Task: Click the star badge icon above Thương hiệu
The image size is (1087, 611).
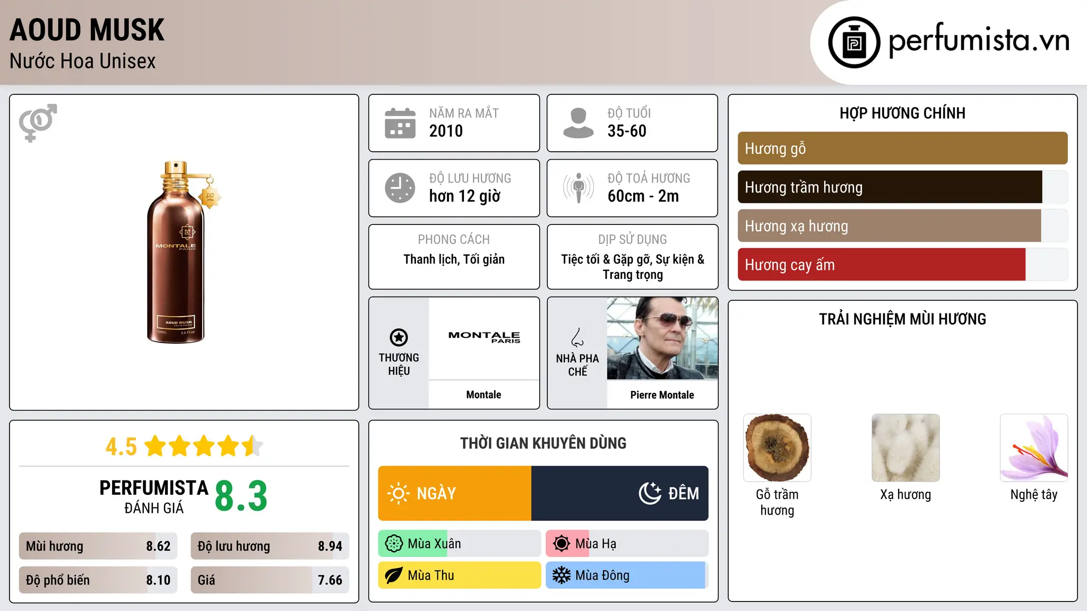Action: coord(399,337)
